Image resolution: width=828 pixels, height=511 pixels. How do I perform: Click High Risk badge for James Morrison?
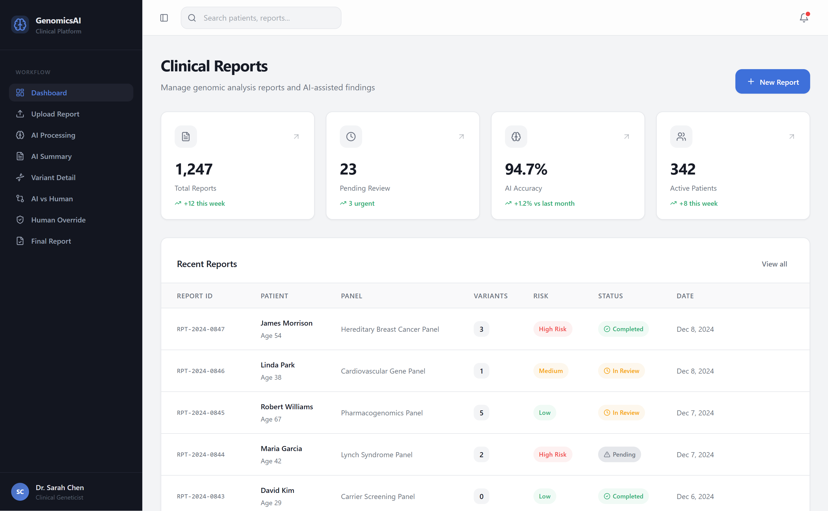coord(552,329)
